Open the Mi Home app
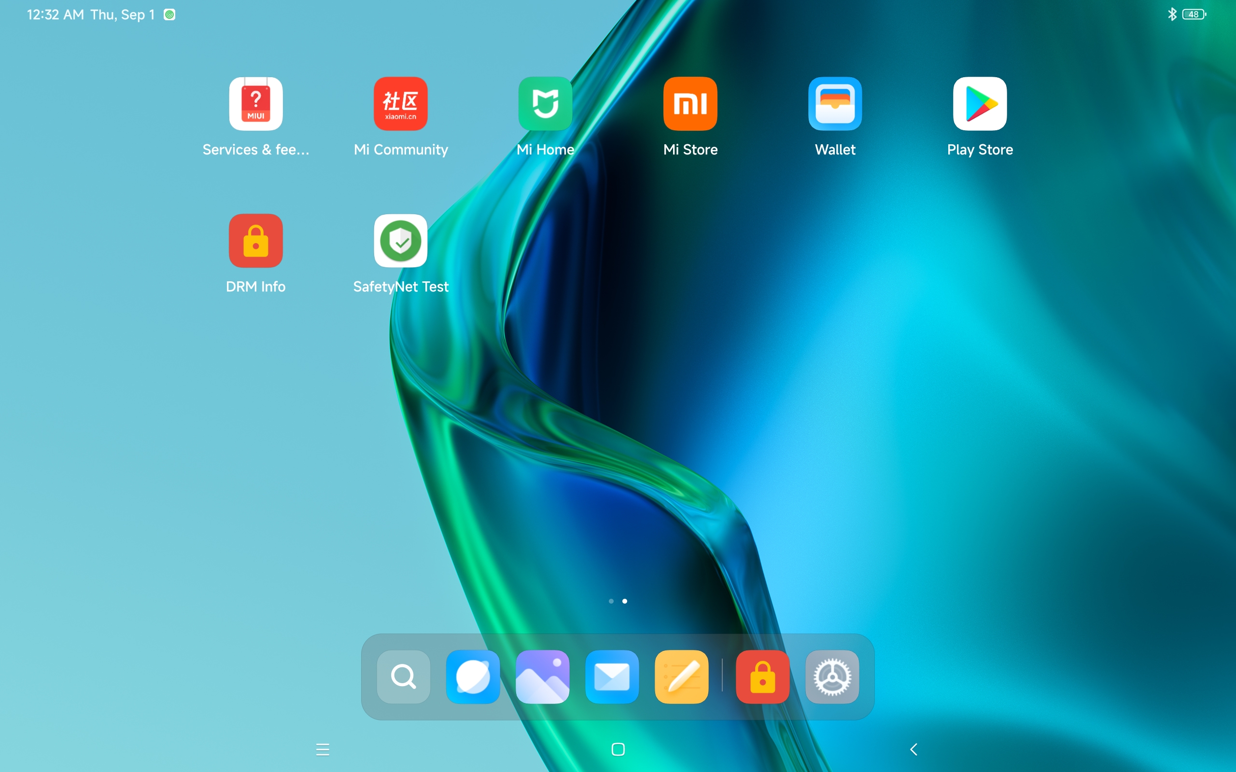This screenshot has height=772, width=1236. click(545, 104)
